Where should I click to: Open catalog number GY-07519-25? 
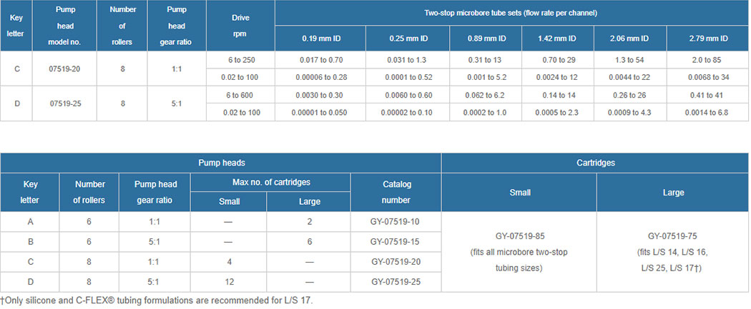[x=396, y=282]
